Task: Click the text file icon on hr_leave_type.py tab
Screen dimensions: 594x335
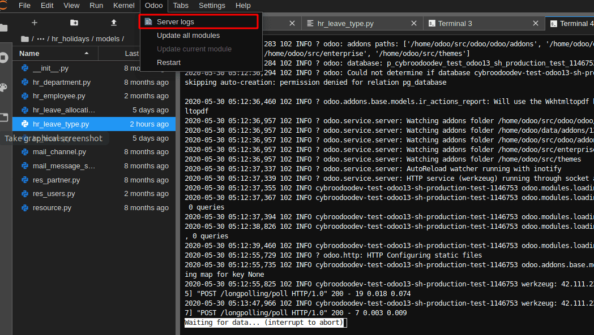Action: (310, 23)
